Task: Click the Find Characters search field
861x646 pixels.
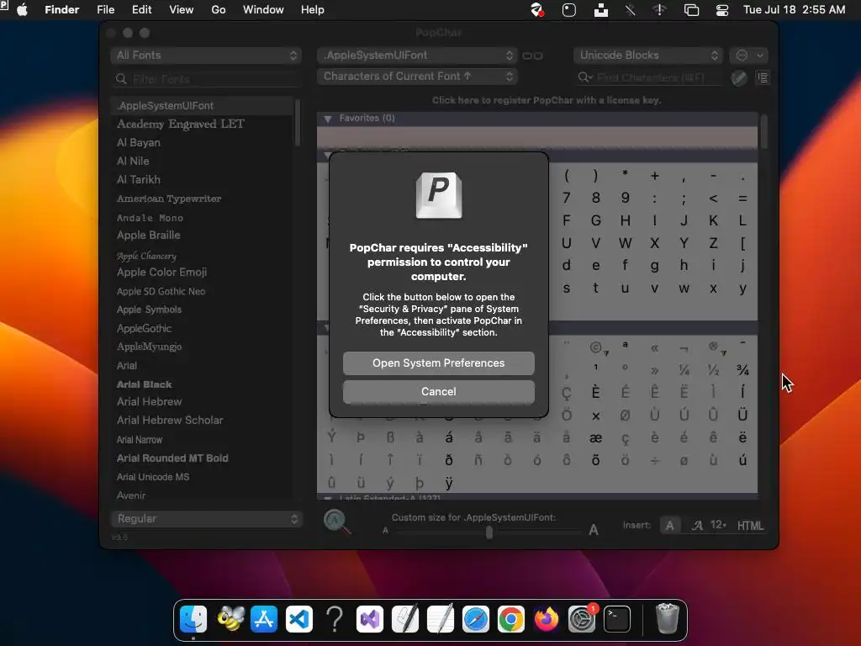Action: 650,77
